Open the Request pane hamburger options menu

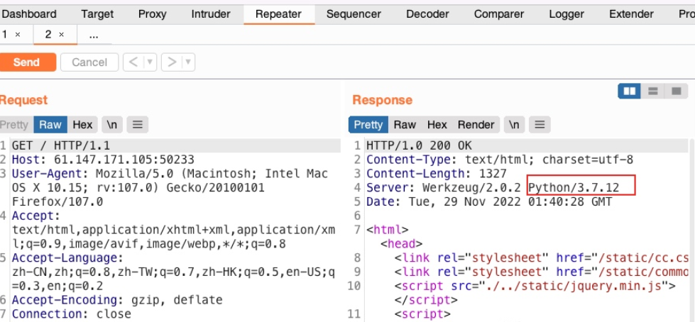[x=138, y=125]
